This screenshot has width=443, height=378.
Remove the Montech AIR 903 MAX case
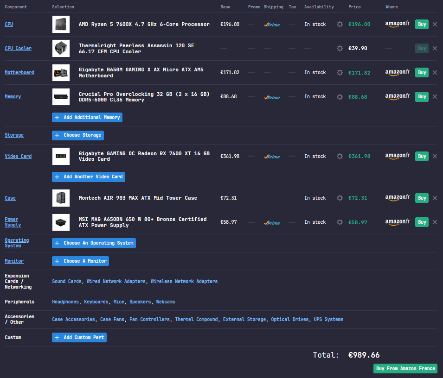tap(435, 198)
